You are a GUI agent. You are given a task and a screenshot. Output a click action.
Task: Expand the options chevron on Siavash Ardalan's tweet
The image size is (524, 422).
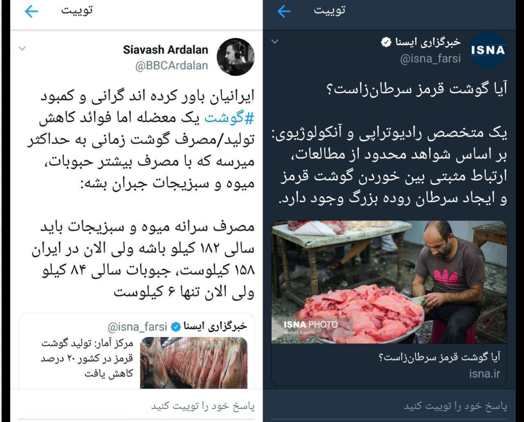22,48
